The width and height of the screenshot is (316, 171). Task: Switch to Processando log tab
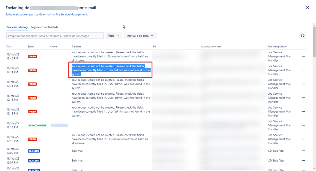pos(17,27)
